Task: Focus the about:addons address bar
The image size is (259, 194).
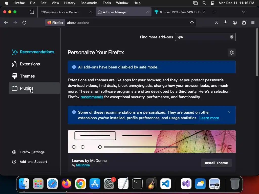Action: click(127, 22)
